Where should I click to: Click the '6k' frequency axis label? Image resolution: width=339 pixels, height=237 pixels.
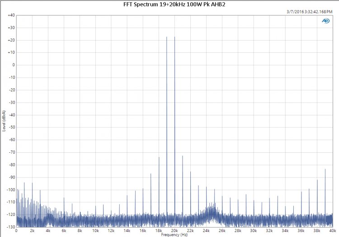click(64, 231)
